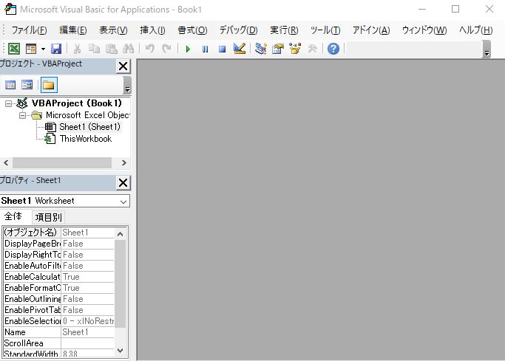The width and height of the screenshot is (505, 361).
Task: Open the Project Explorer toolbar icon
Action: click(260, 49)
